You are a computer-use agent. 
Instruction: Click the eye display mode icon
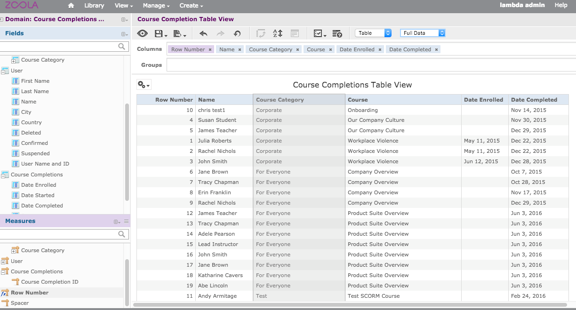(143, 33)
